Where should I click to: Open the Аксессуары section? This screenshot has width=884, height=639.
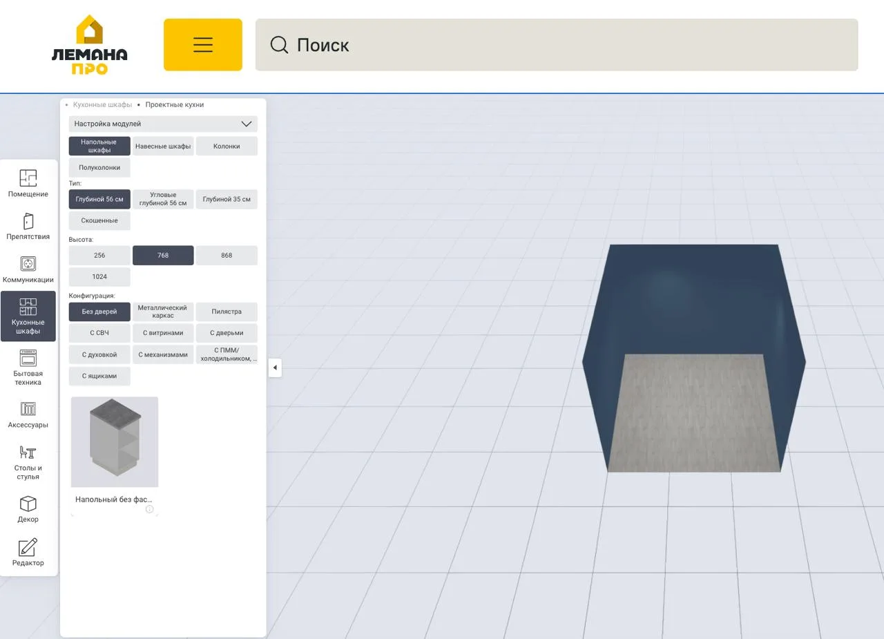(x=28, y=414)
